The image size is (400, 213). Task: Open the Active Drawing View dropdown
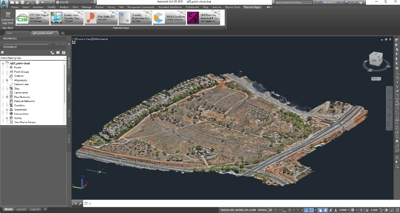pyautogui.click(x=33, y=58)
